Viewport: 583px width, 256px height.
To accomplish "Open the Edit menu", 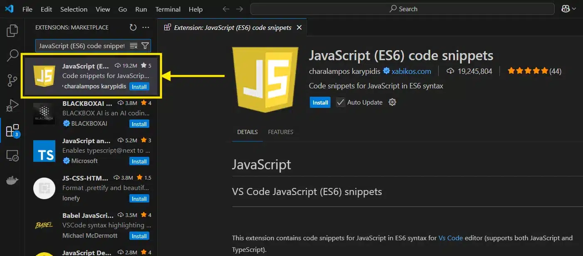I will click(x=47, y=9).
